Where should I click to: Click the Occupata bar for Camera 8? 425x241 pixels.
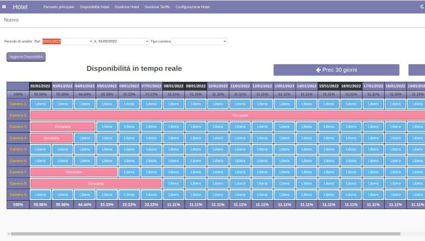point(96,183)
